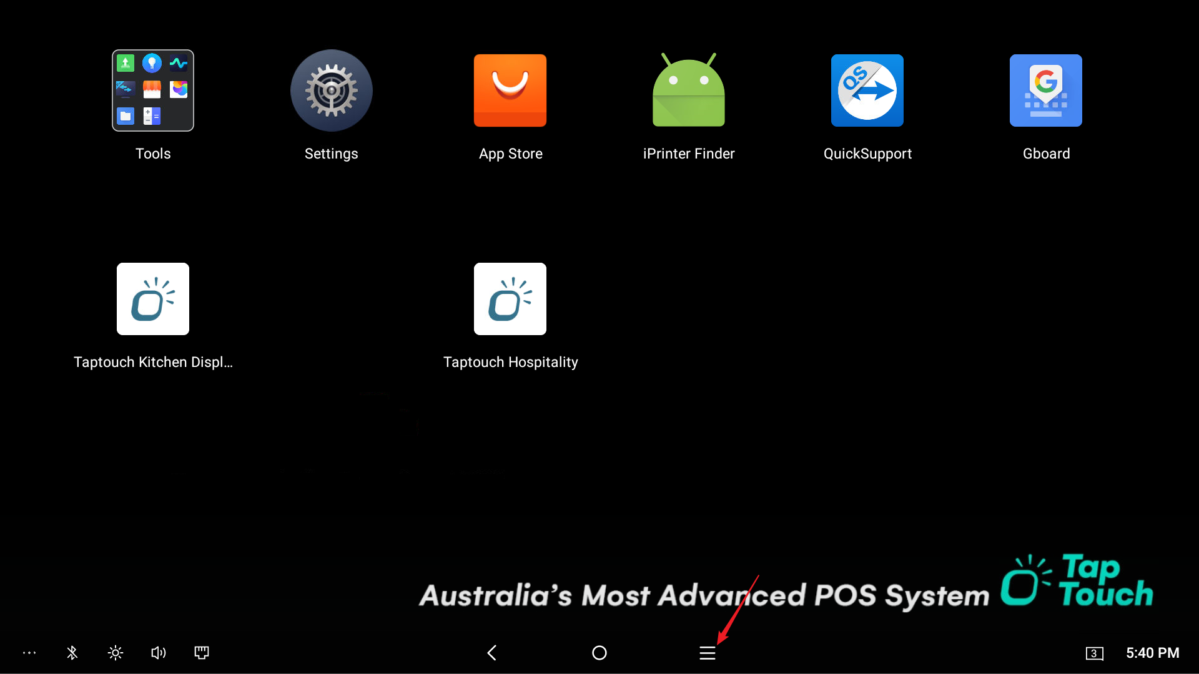Navigate back using back button

(491, 653)
